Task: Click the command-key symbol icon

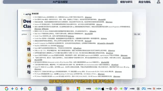Action: 138,88
